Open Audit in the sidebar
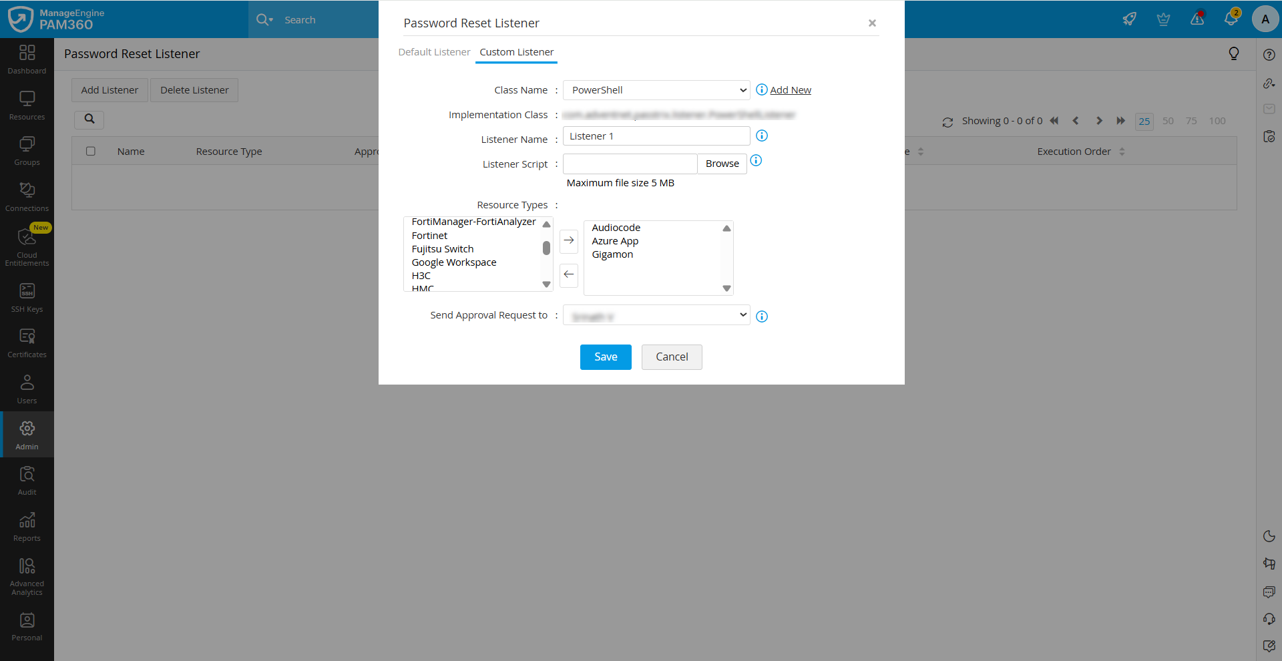The width and height of the screenshot is (1282, 661). [27, 481]
